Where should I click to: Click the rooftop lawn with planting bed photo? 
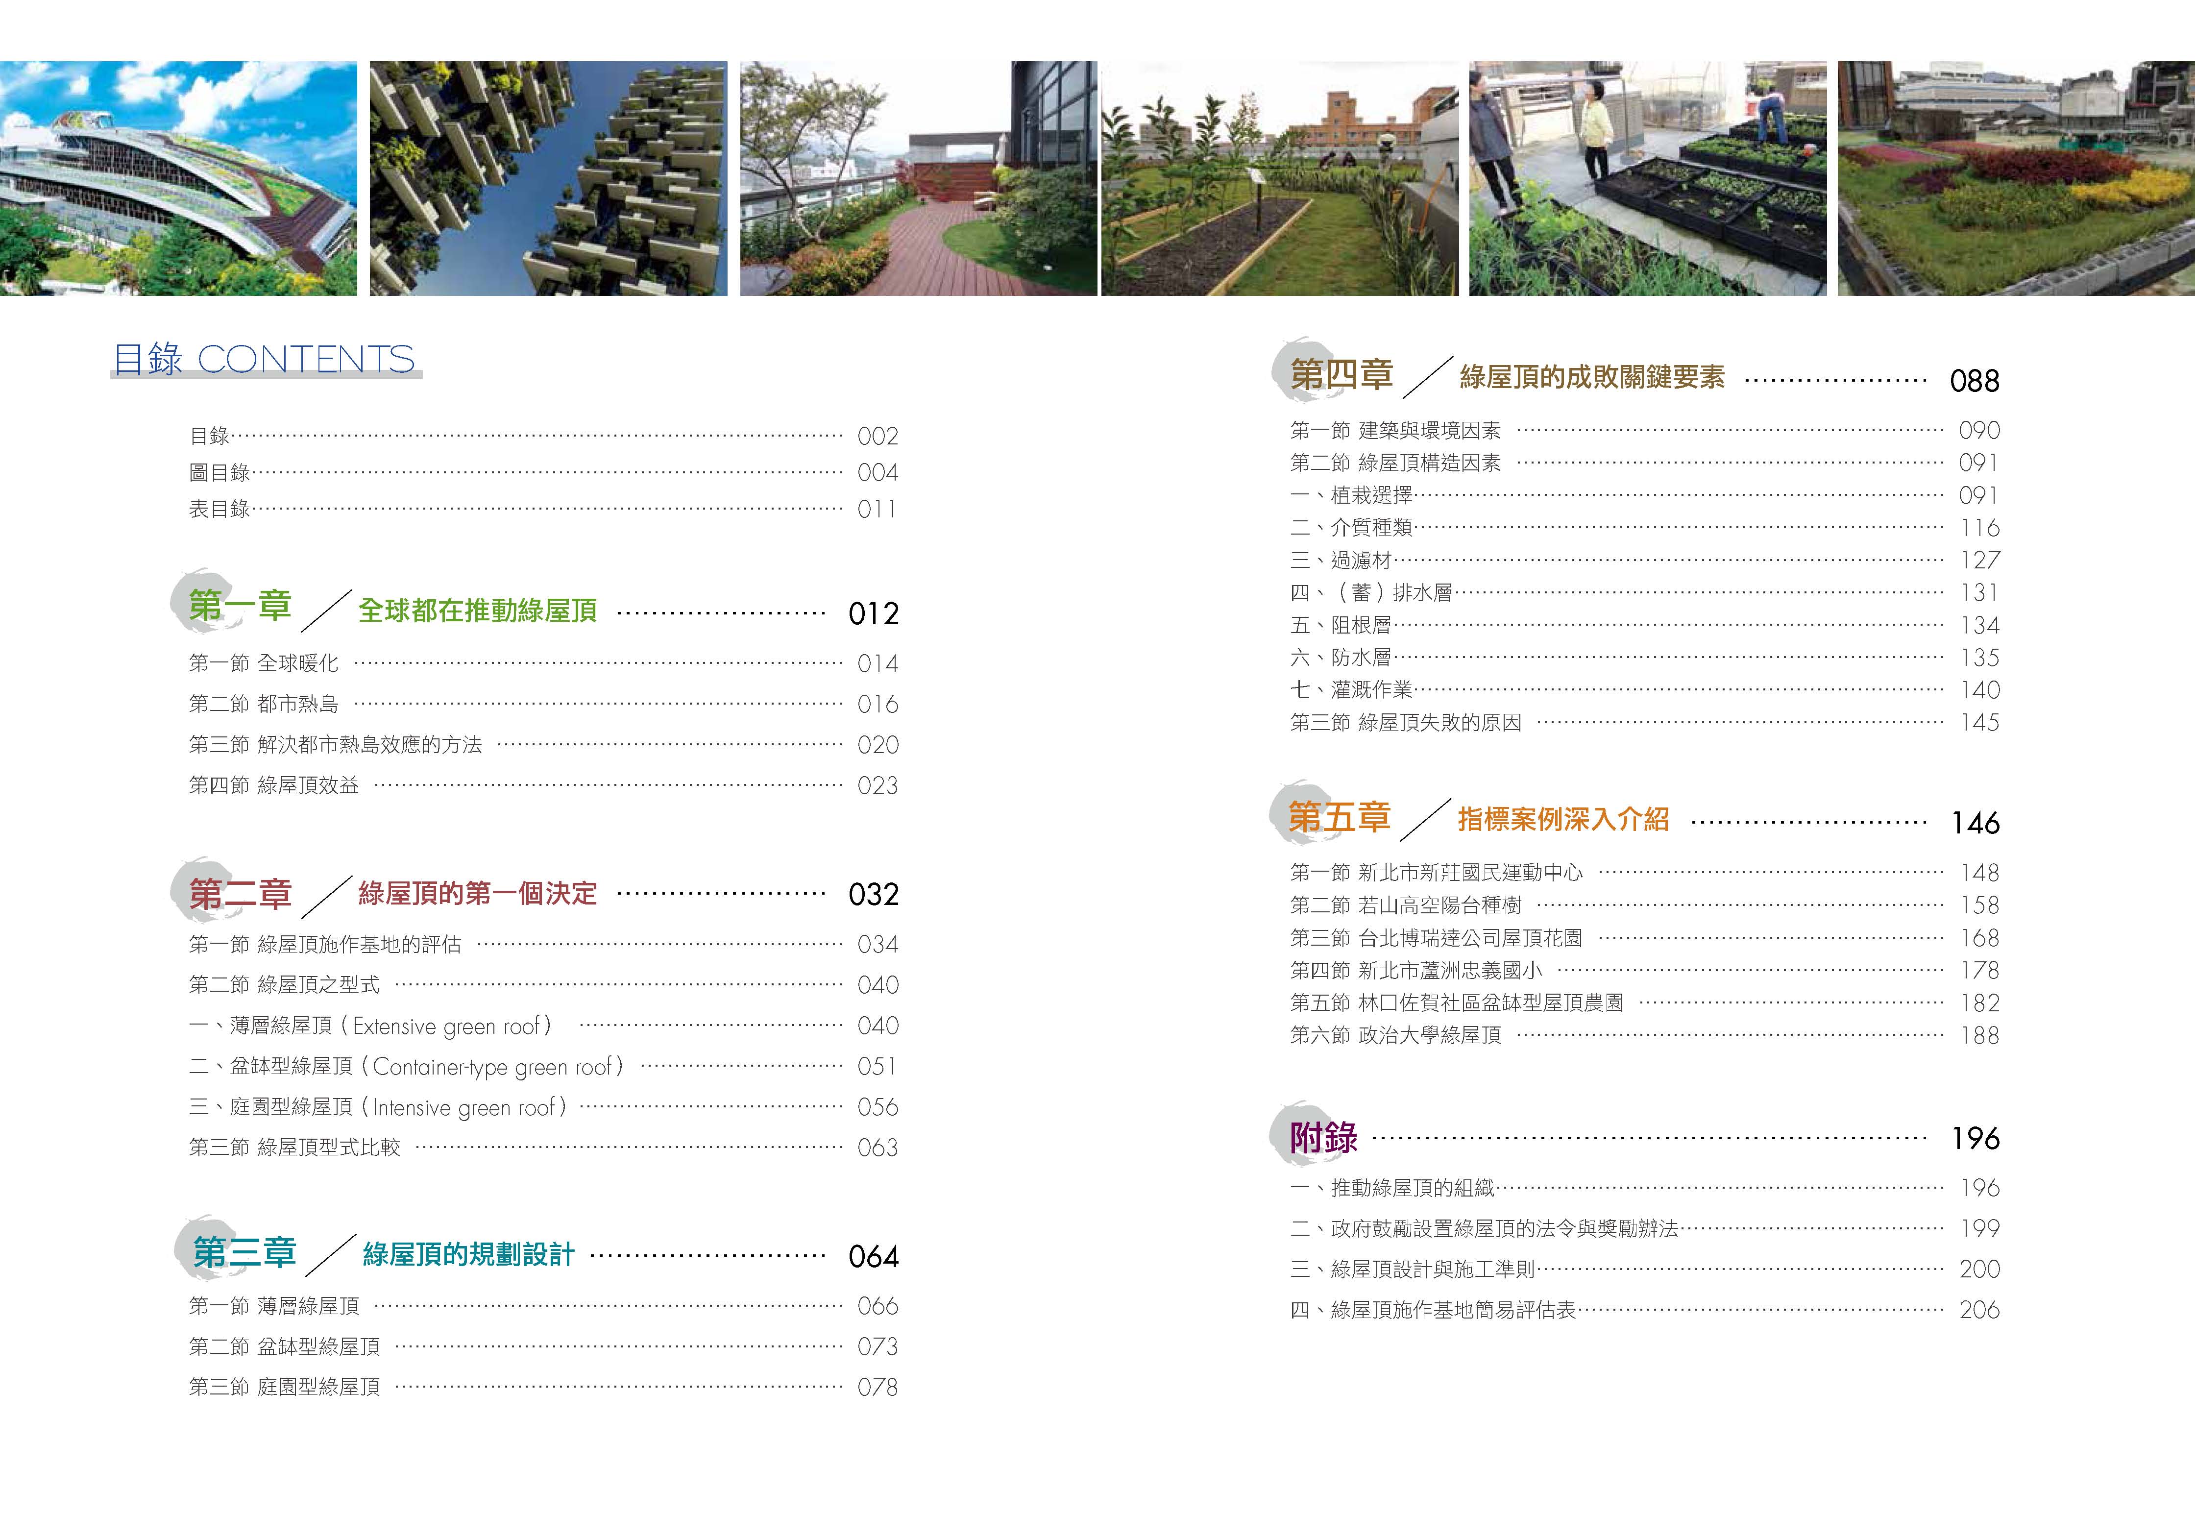tap(1280, 179)
